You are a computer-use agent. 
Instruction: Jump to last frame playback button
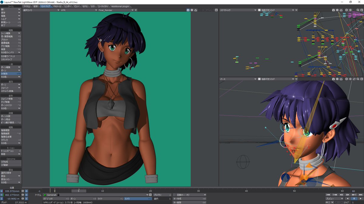tap(361, 195)
